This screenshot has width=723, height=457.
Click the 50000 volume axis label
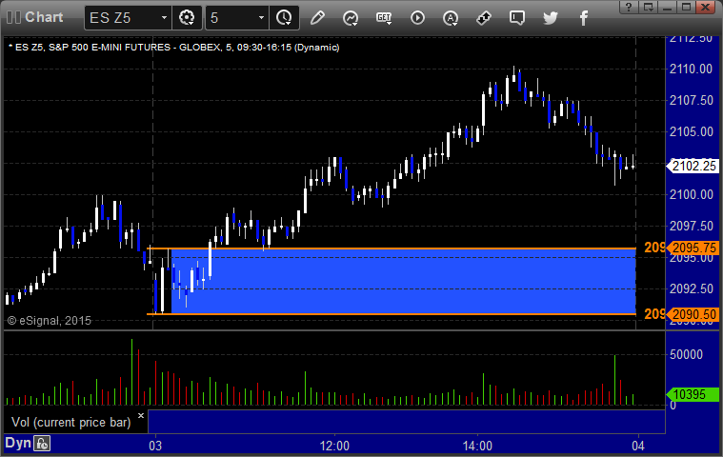point(686,354)
